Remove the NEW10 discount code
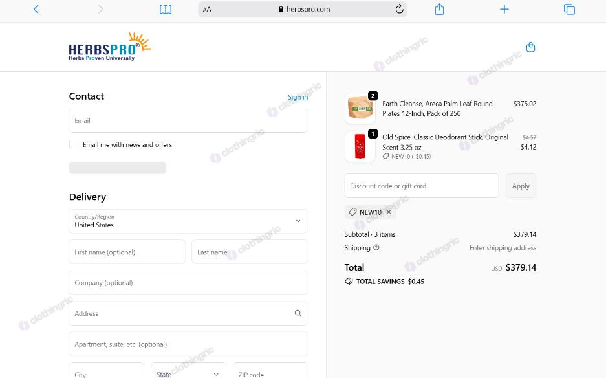 click(389, 212)
